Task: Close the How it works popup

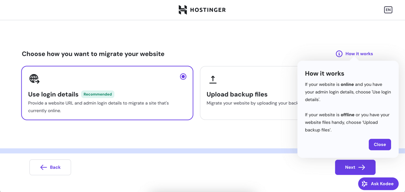Action: [380, 144]
